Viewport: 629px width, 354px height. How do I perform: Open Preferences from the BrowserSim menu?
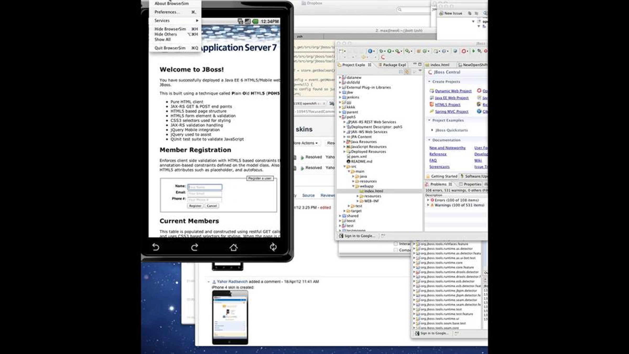coord(167,12)
